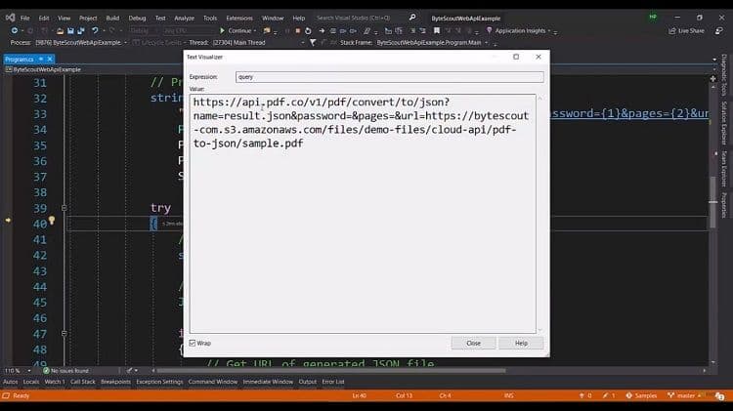Open the Extensions menu

238,18
